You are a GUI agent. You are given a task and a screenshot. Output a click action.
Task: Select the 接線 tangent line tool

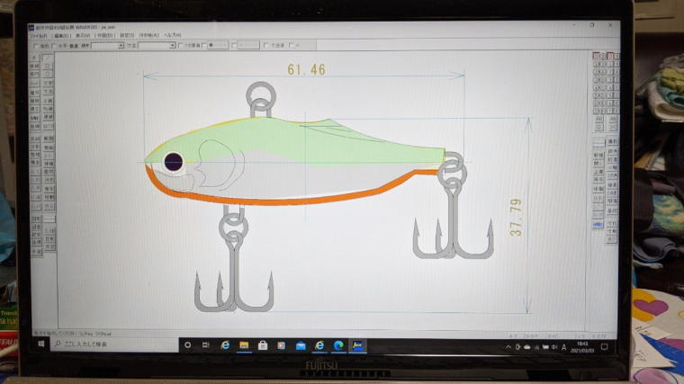click(35, 66)
